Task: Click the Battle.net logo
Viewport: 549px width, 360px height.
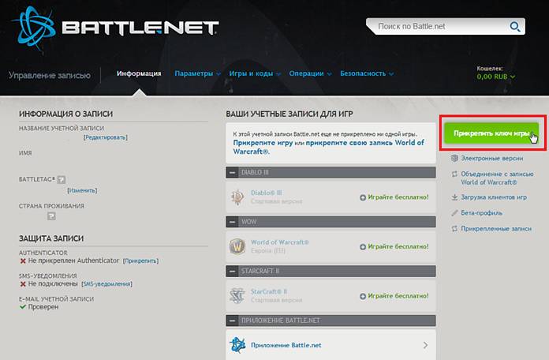Action: point(115,28)
